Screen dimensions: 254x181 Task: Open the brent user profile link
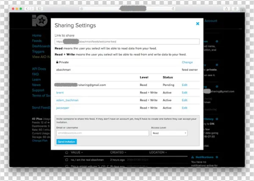pyautogui.click(x=60, y=93)
